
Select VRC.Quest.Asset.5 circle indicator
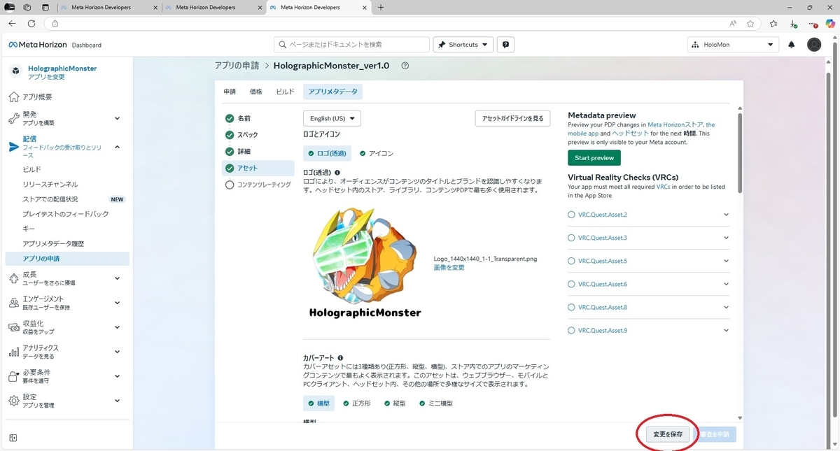[x=571, y=261]
